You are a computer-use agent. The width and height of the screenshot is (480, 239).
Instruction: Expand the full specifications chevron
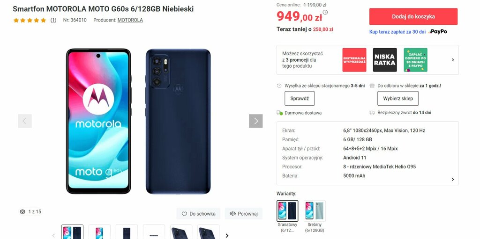(453, 180)
